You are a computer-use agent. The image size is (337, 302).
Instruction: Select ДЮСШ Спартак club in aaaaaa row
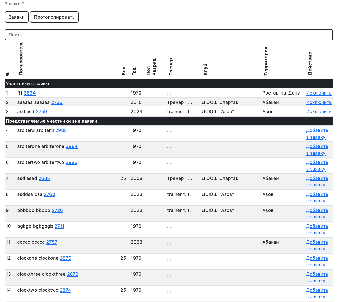pyautogui.click(x=220, y=102)
